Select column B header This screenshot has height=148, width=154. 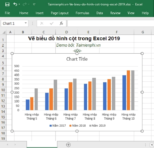(23, 32)
